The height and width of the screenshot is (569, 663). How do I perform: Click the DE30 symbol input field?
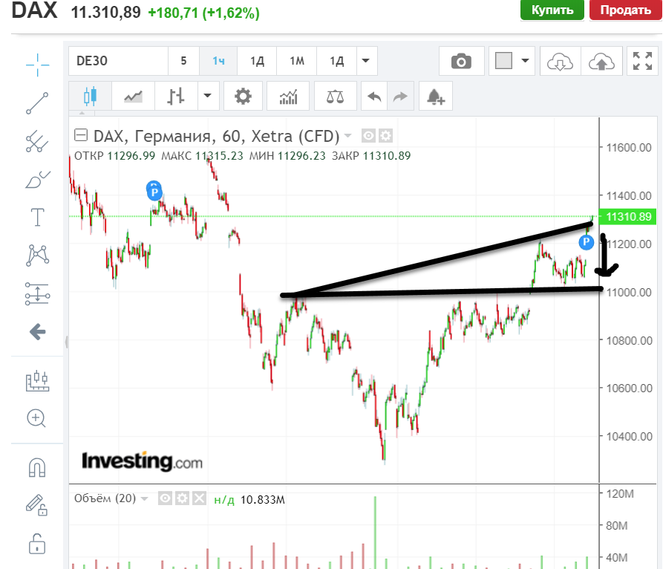pyautogui.click(x=118, y=61)
